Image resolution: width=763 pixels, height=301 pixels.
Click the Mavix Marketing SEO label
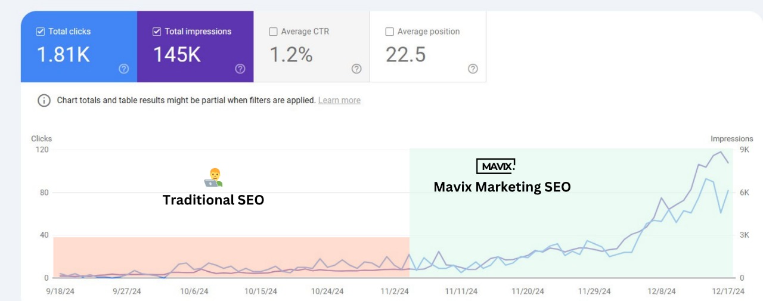click(x=502, y=187)
